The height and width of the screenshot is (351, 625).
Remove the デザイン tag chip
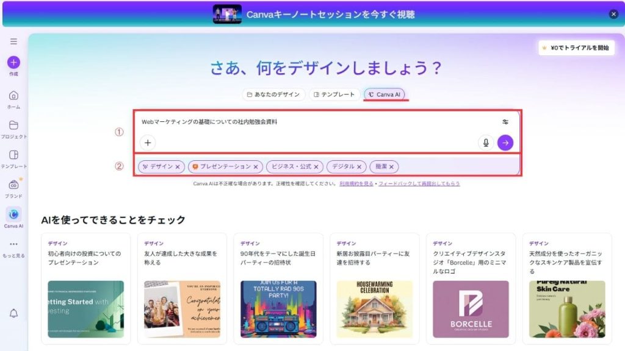[178, 166]
